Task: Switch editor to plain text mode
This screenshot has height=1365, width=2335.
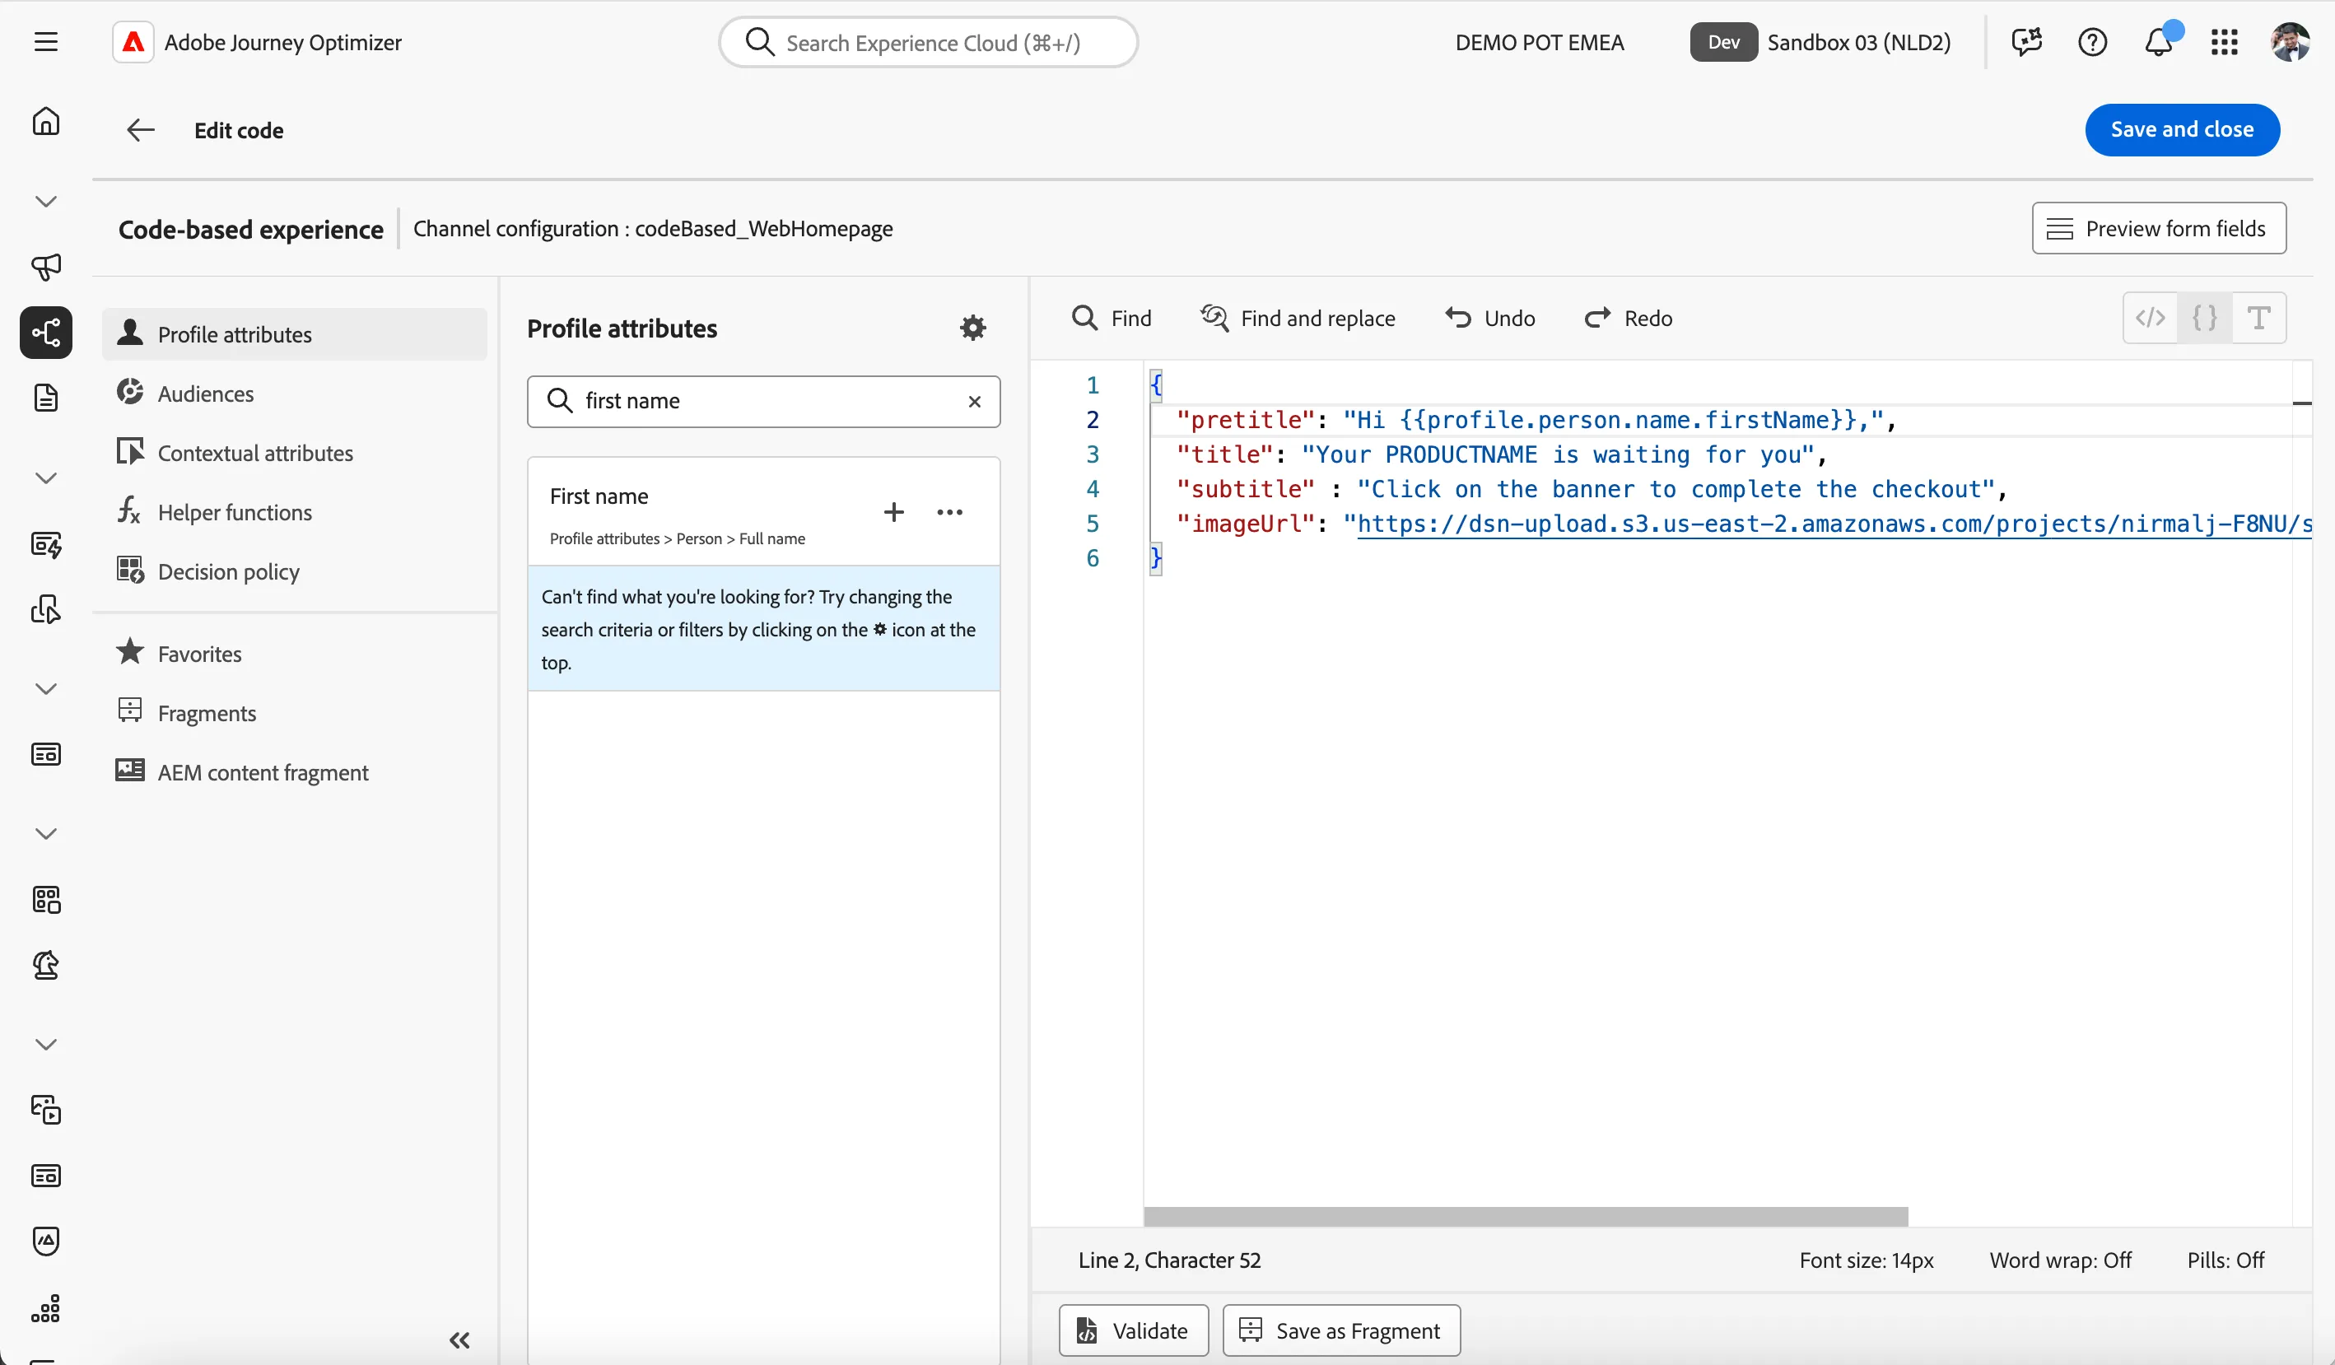Action: tap(2259, 318)
